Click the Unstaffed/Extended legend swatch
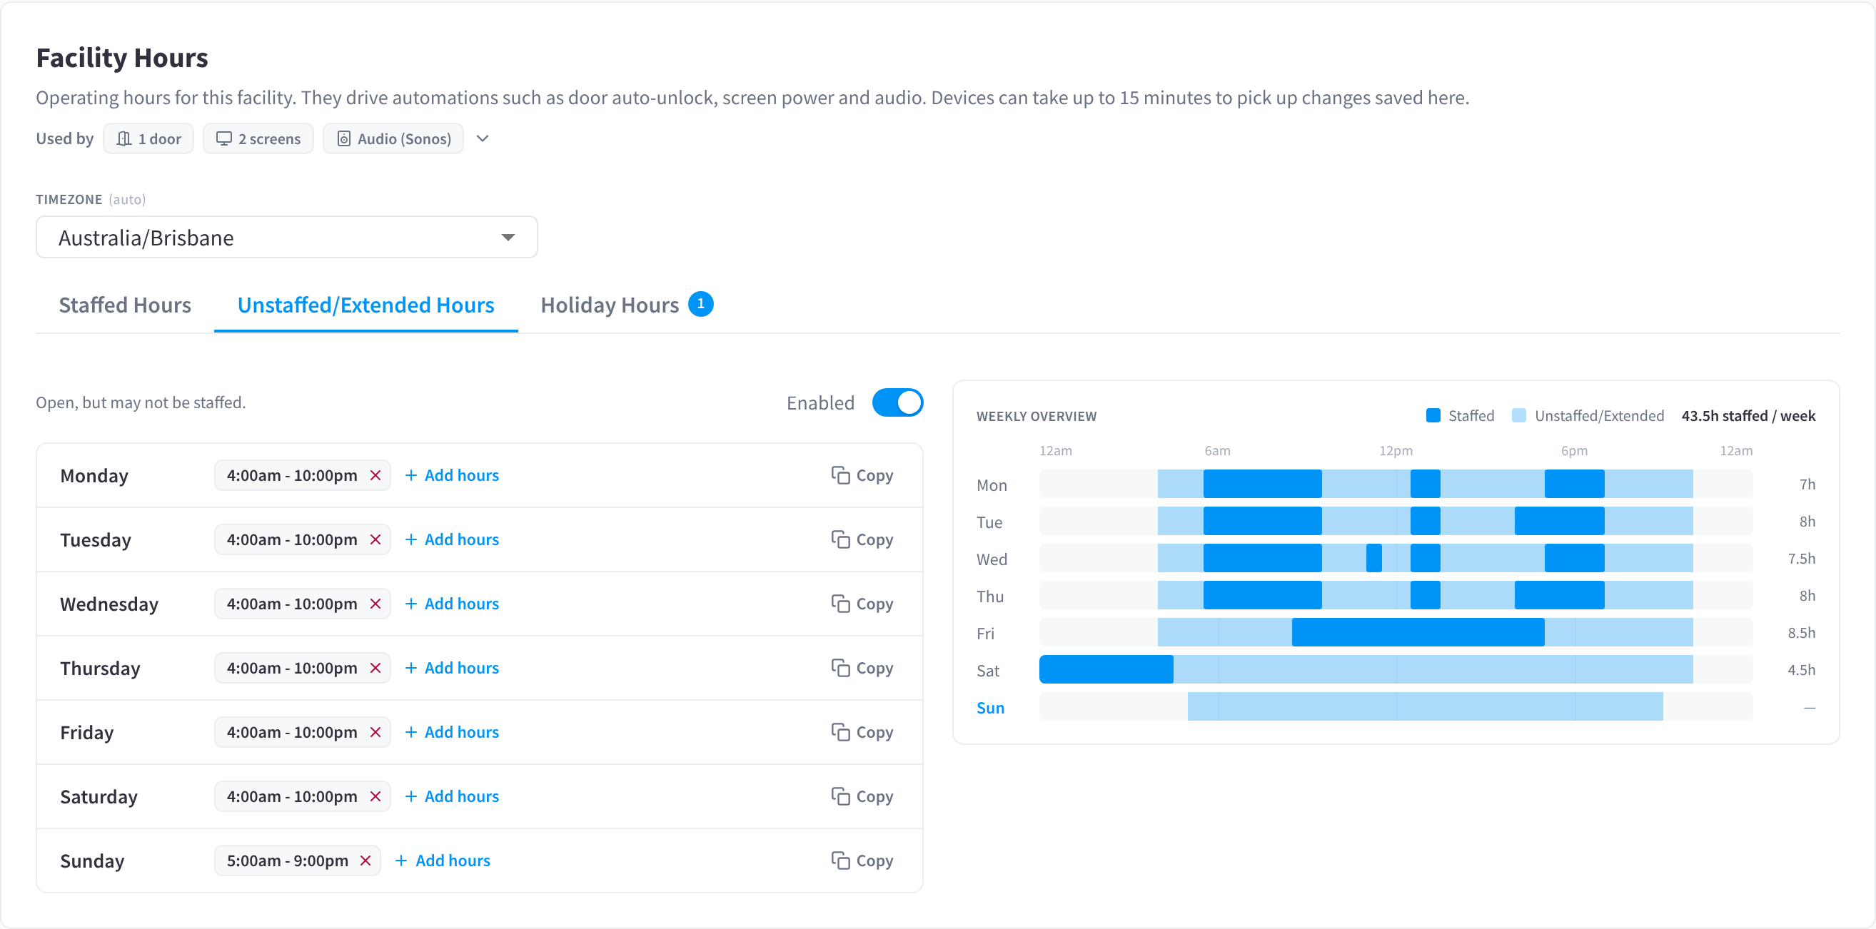 coord(1518,416)
